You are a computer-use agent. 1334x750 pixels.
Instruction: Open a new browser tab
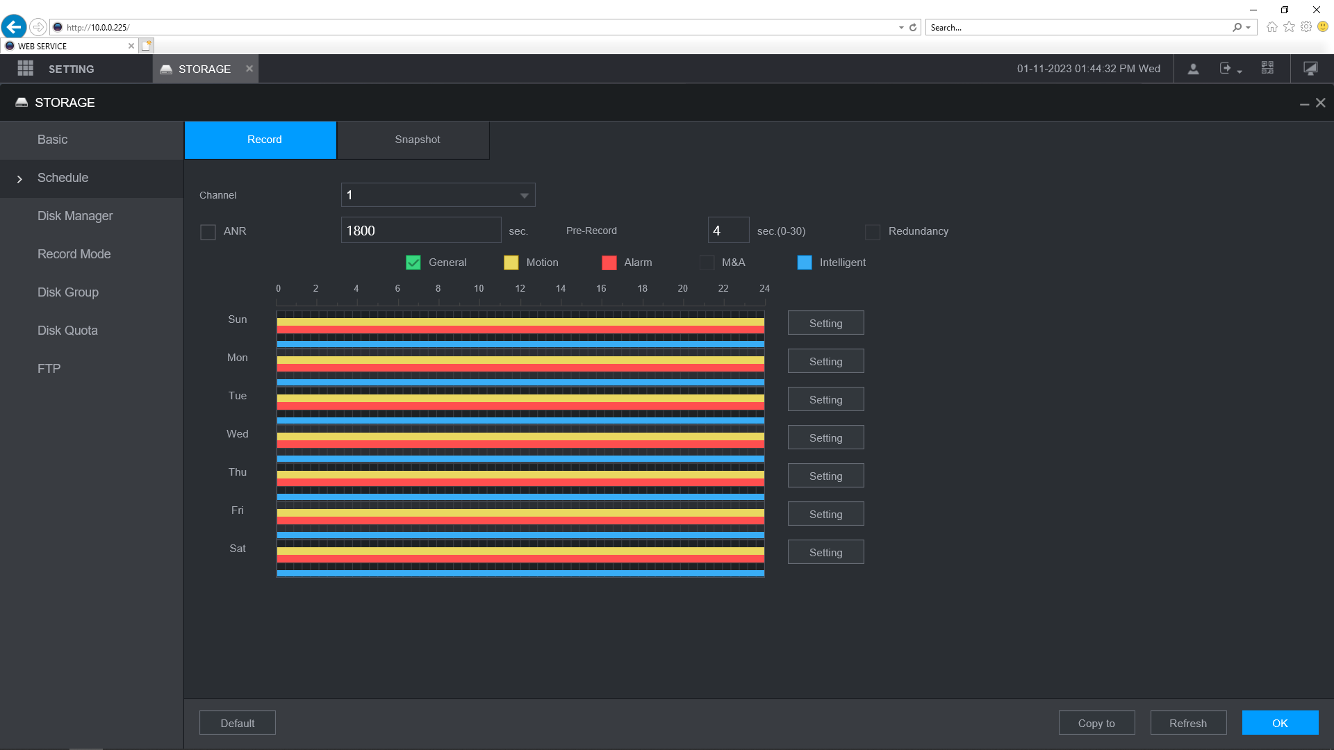pyautogui.click(x=146, y=46)
